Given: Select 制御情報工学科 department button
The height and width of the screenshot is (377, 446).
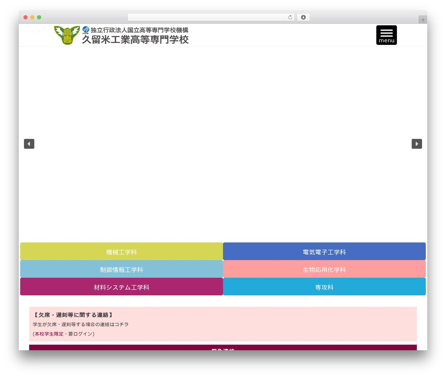Looking at the screenshot, I should pyautogui.click(x=122, y=269).
